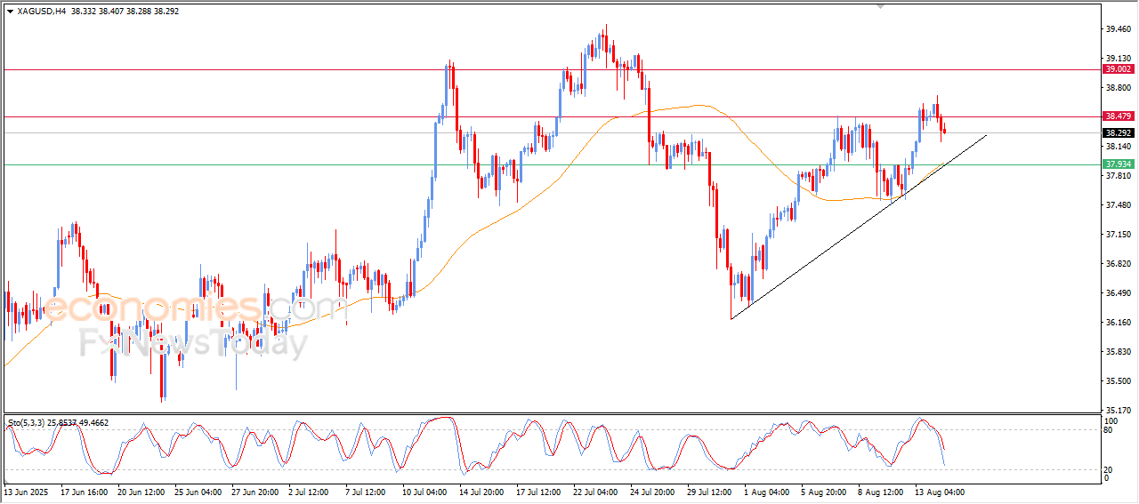
Task: Click the stochastic scale value 80
Action: click(x=1109, y=430)
